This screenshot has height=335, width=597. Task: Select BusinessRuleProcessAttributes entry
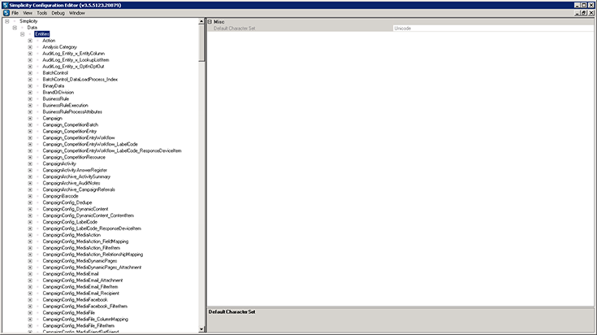pyautogui.click(x=72, y=111)
